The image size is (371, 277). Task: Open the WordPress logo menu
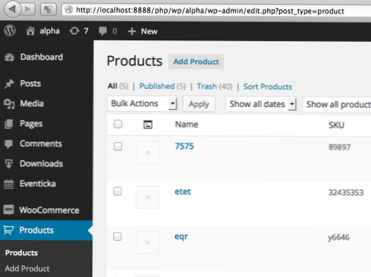(x=10, y=31)
